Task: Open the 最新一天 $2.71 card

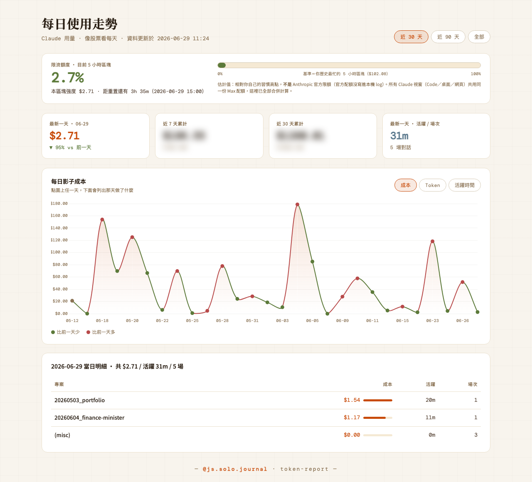Action: tap(96, 136)
